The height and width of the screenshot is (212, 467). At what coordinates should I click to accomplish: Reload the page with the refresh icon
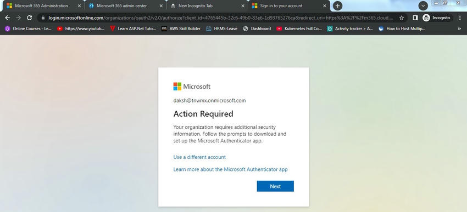pyautogui.click(x=29, y=18)
